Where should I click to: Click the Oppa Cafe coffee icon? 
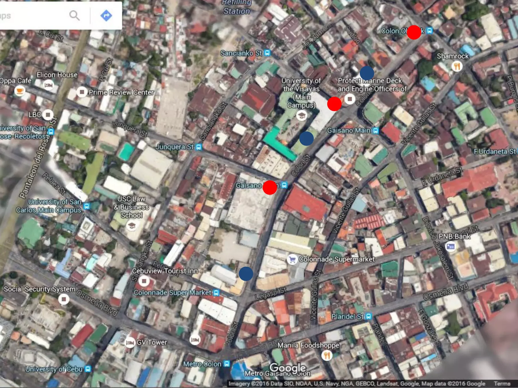(x=20, y=91)
